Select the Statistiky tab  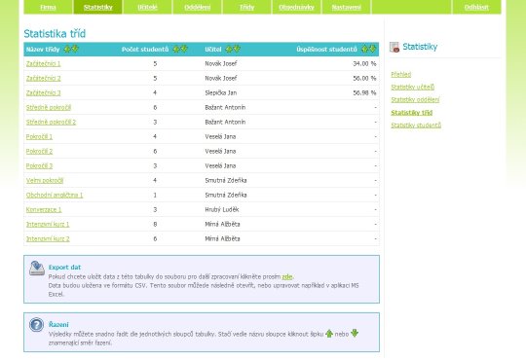point(98,7)
